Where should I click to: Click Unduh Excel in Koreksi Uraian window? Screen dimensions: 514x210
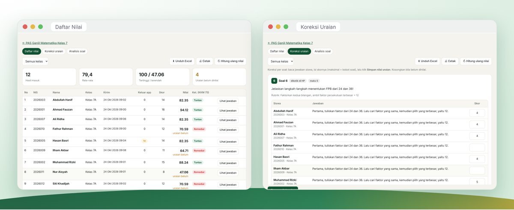point(428,61)
